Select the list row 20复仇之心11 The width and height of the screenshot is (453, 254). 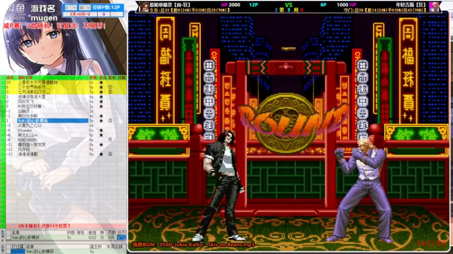66,125
